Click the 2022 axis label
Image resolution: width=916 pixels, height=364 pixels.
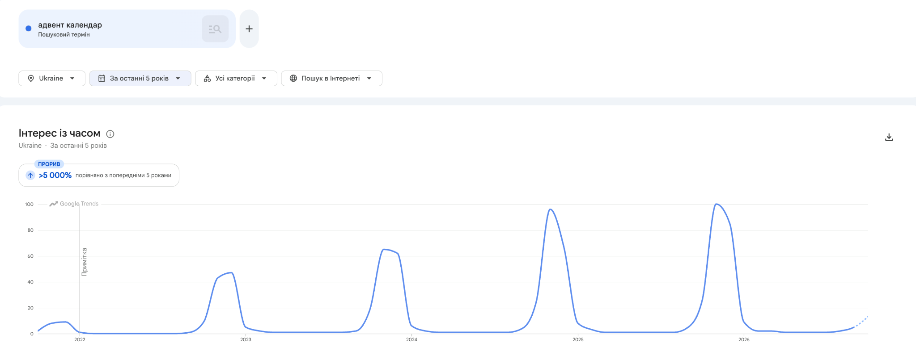[x=80, y=339]
